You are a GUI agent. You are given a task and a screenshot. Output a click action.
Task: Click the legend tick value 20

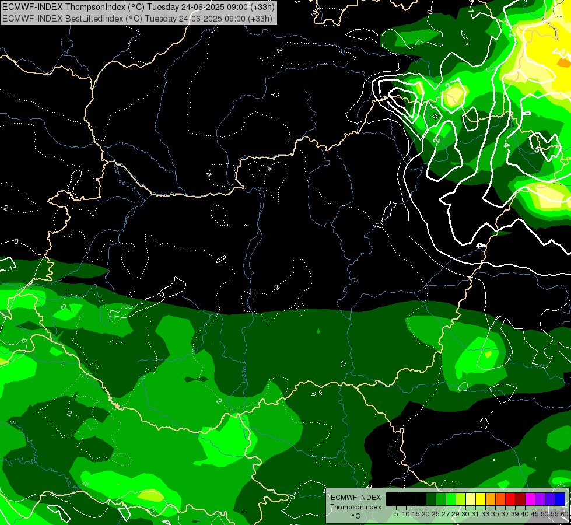point(425,514)
